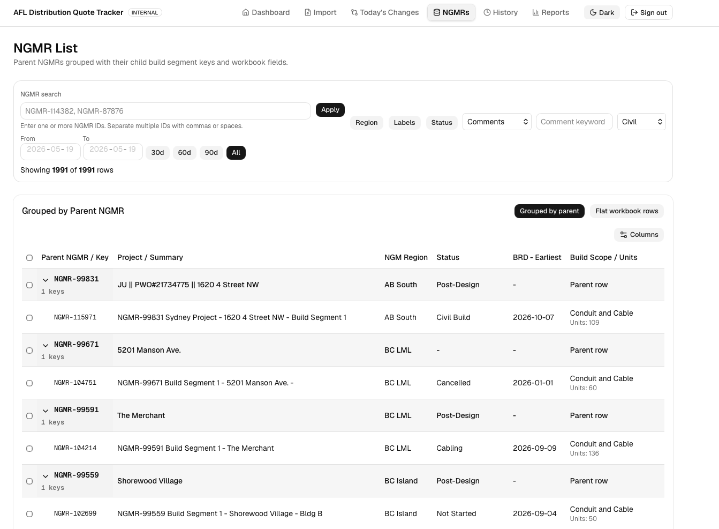
Task: Click the 'Cancelled' status cell
Action: (453, 383)
